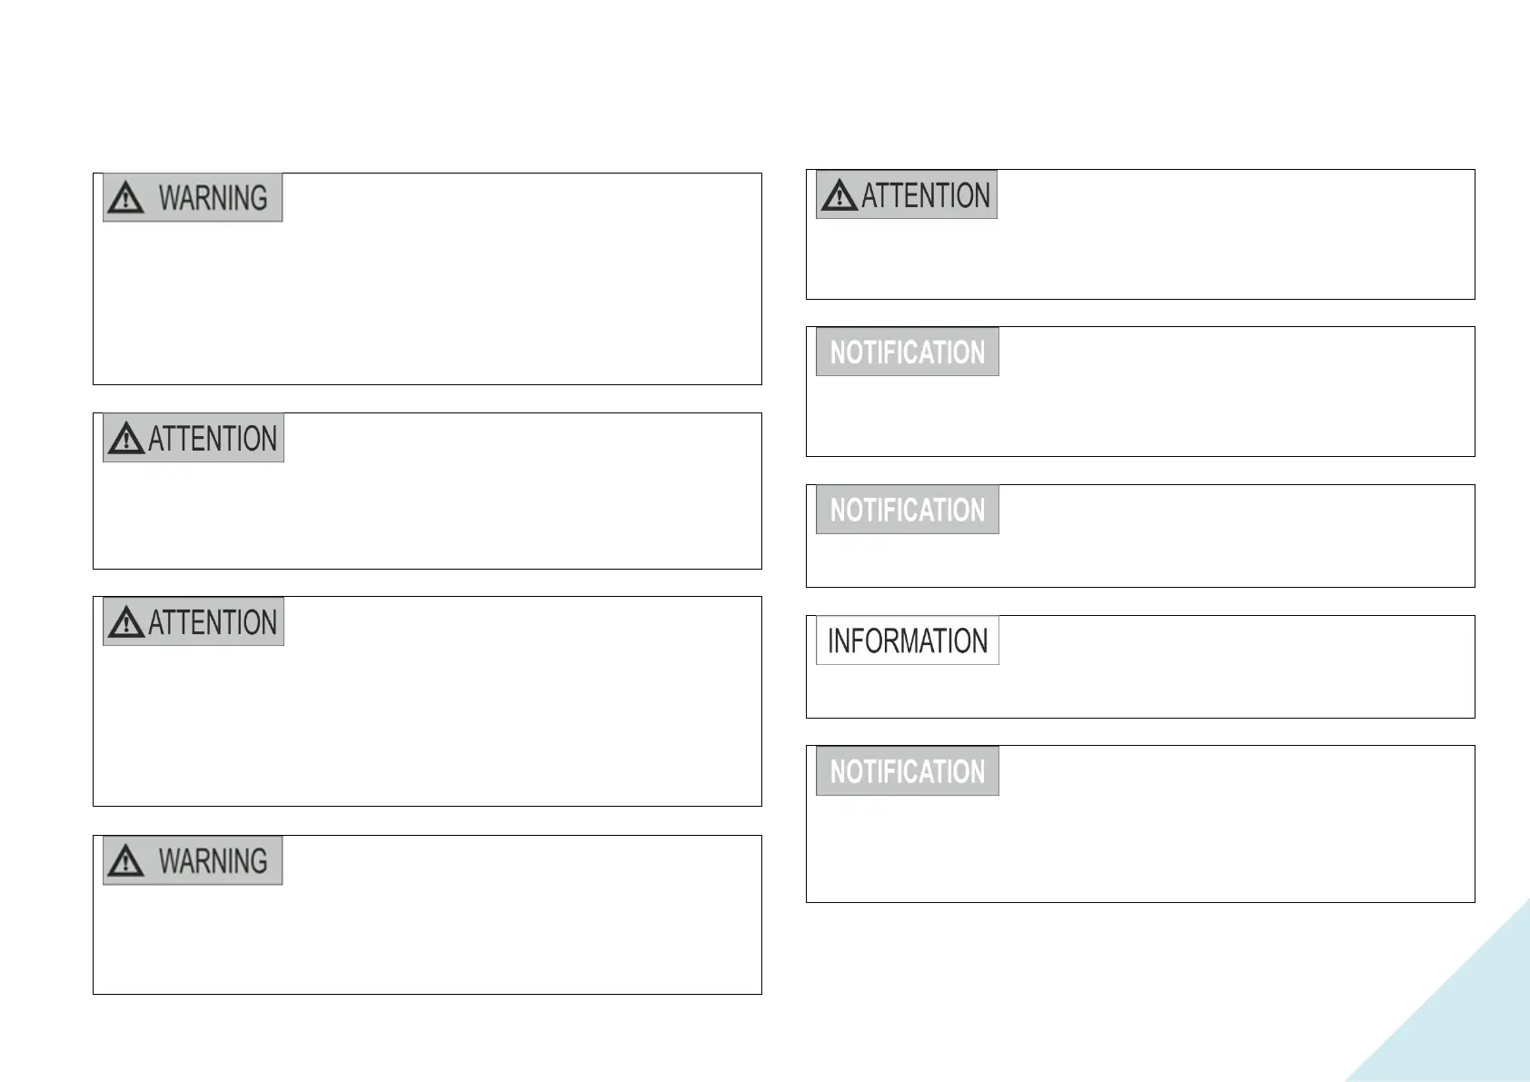
Task: Select the middle NOTIFICATION label
Action: point(908,510)
